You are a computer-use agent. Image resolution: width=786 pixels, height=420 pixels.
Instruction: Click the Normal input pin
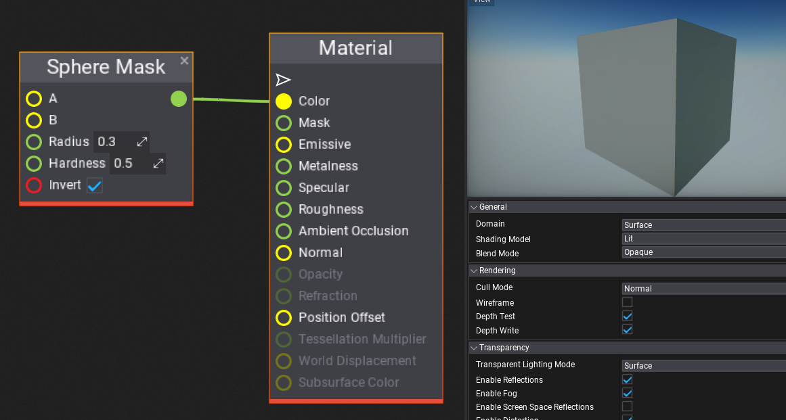283,253
